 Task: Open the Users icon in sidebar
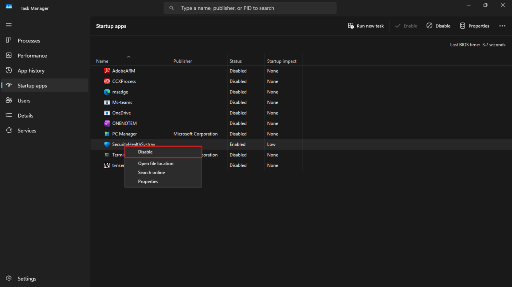pyautogui.click(x=9, y=100)
